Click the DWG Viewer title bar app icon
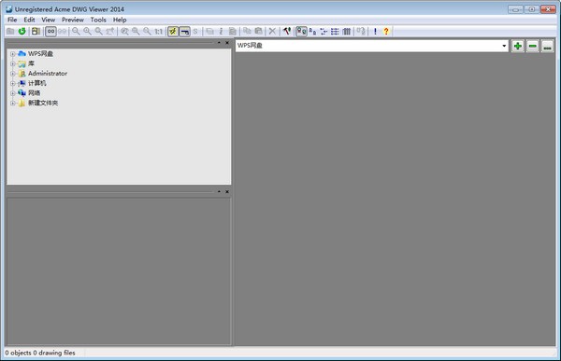 click(x=9, y=9)
